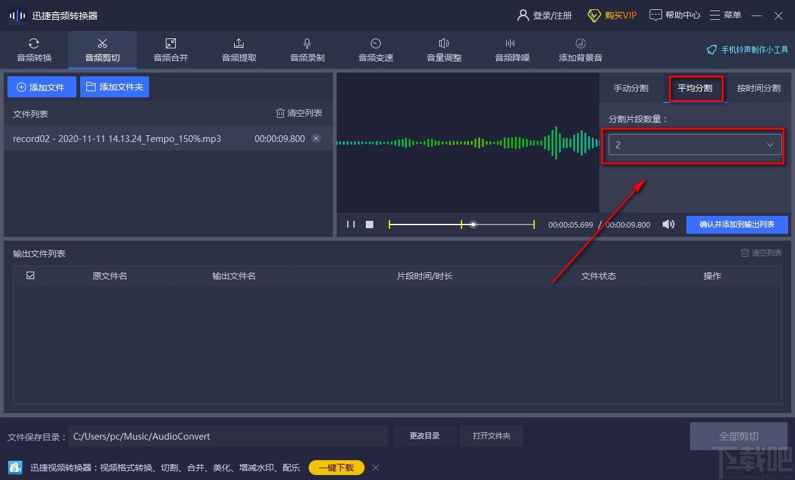Open the 音量调整 (volume adjust) tool
This screenshot has height=480, width=795.
[443, 50]
